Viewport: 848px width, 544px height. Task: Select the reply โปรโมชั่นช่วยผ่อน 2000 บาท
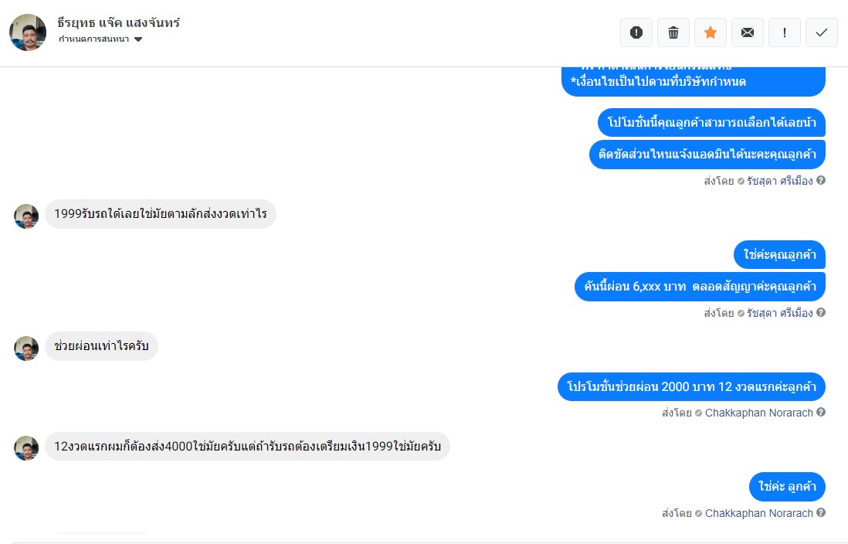pos(691,386)
